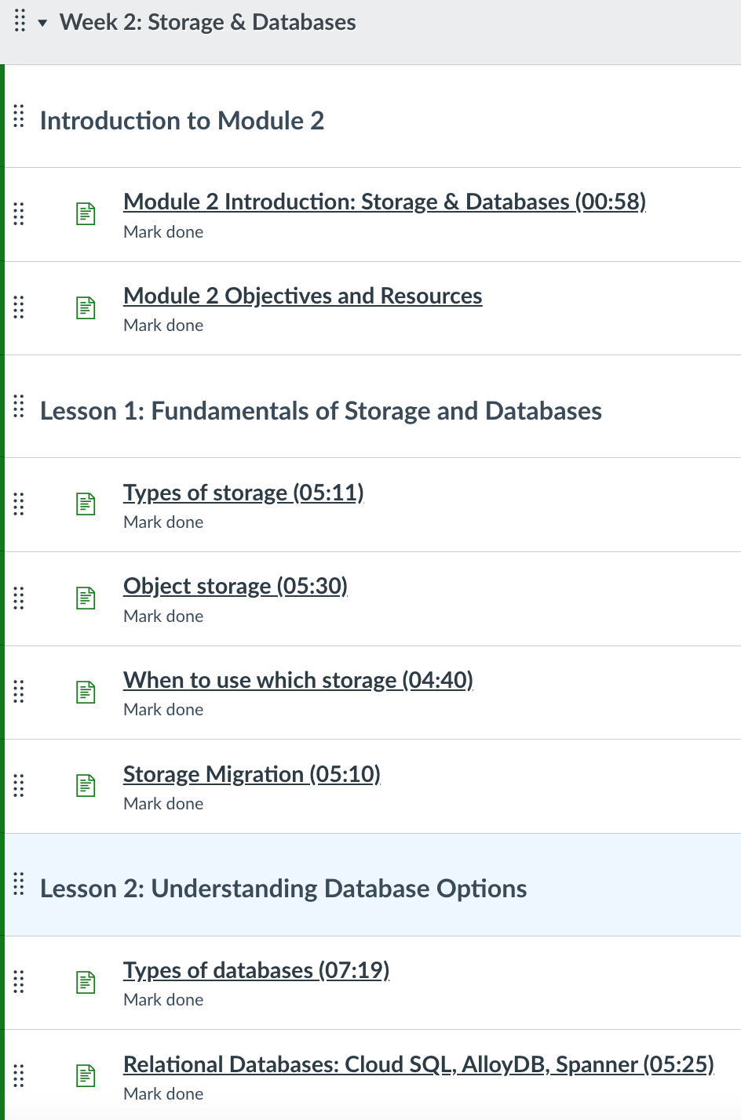Open When to use which storage (04:40)
741x1120 pixels.
click(x=298, y=680)
